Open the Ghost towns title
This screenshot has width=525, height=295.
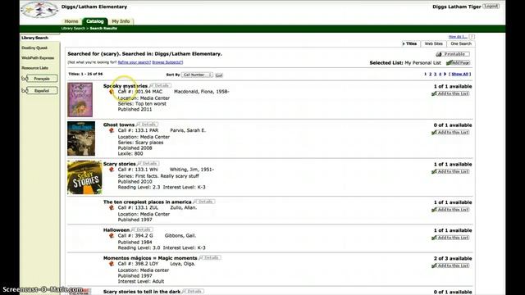click(x=118, y=125)
